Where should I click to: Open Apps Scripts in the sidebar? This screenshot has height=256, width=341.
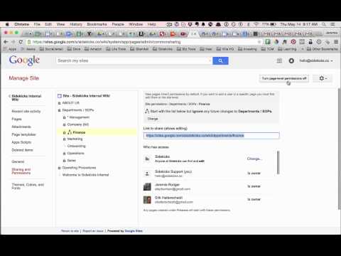21,142
